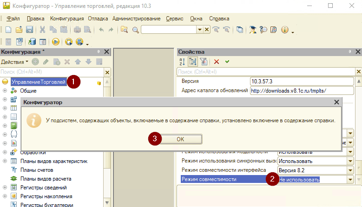Open the window list icon with overlapping windows
The width and height of the screenshot is (362, 207).
click(240, 30)
